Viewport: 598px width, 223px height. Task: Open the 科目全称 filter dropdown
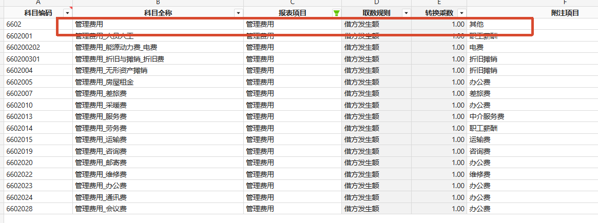pos(239,13)
